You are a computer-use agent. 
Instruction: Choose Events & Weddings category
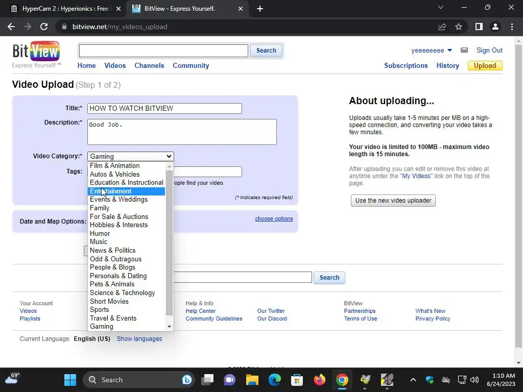pyautogui.click(x=127, y=200)
